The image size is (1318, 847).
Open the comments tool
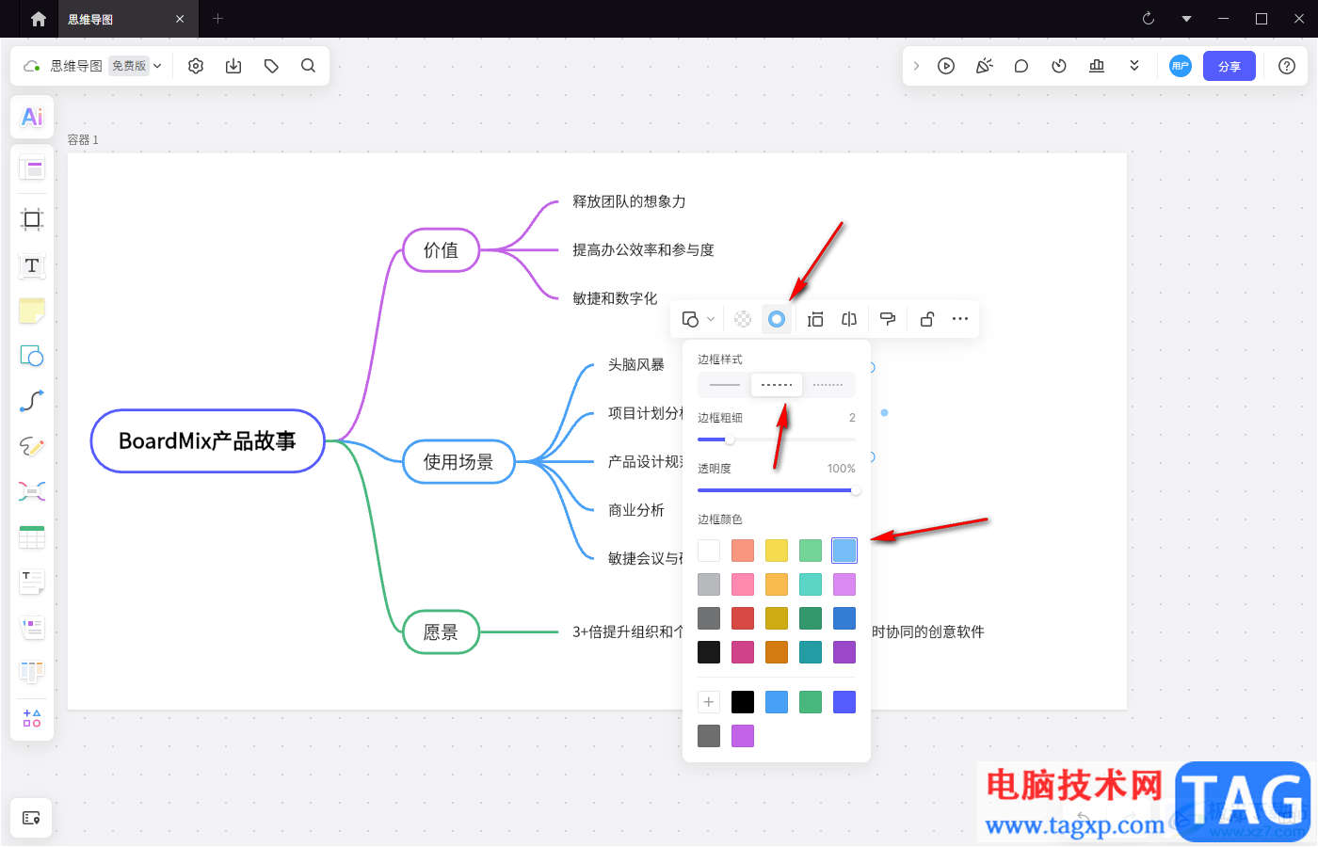[x=1021, y=66]
